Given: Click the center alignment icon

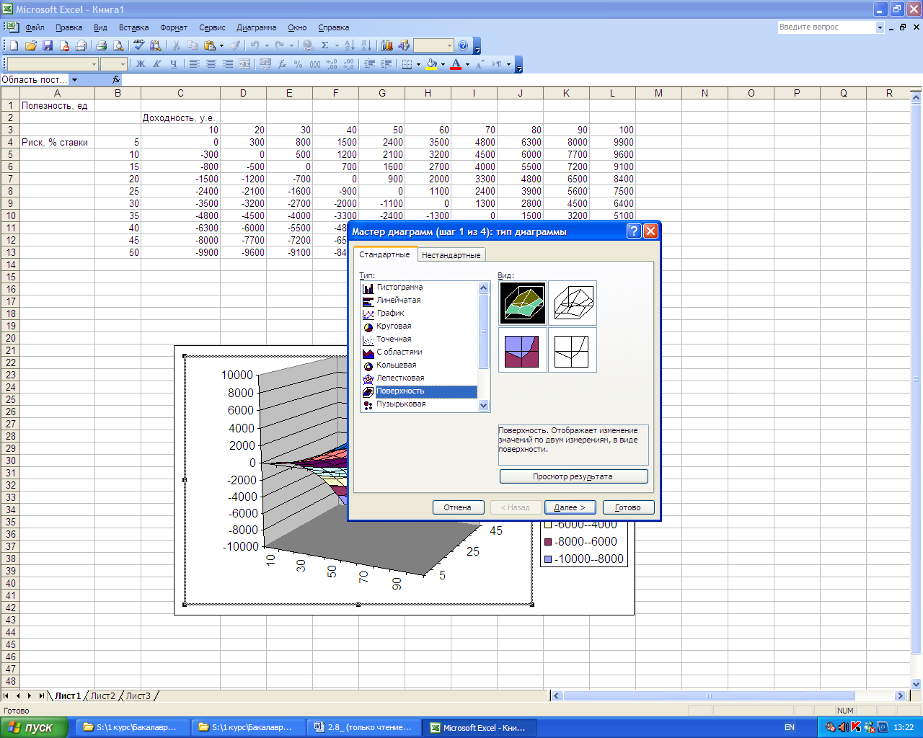Looking at the screenshot, I should pyautogui.click(x=211, y=64).
